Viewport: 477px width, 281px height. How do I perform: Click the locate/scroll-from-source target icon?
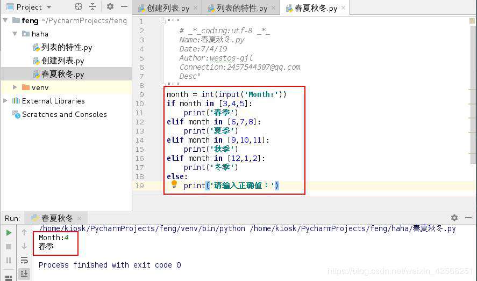coord(78,6)
